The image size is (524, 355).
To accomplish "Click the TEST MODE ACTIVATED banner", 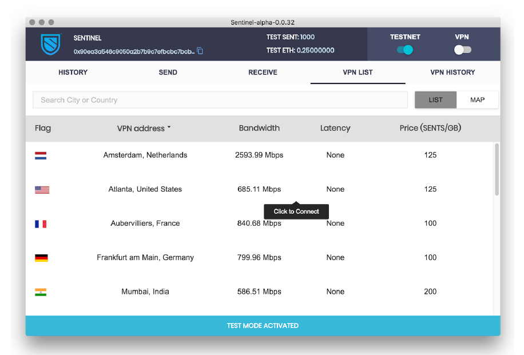I will (x=263, y=326).
